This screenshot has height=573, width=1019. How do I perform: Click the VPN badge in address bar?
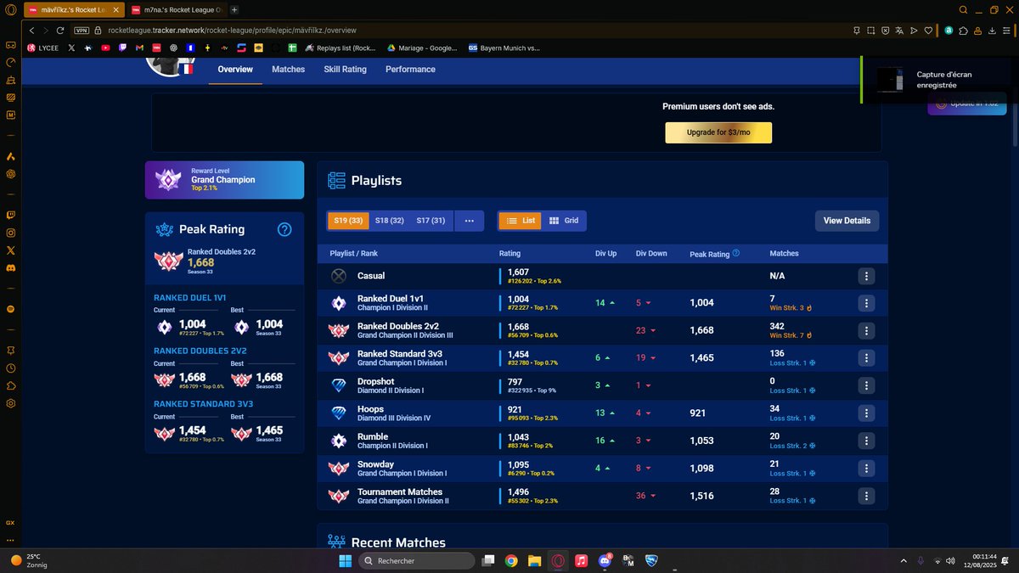pyautogui.click(x=82, y=30)
